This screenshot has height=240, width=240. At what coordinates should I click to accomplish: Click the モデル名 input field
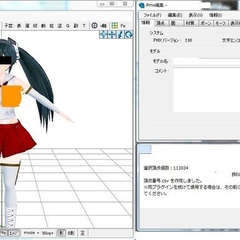pyautogui.click(x=207, y=61)
